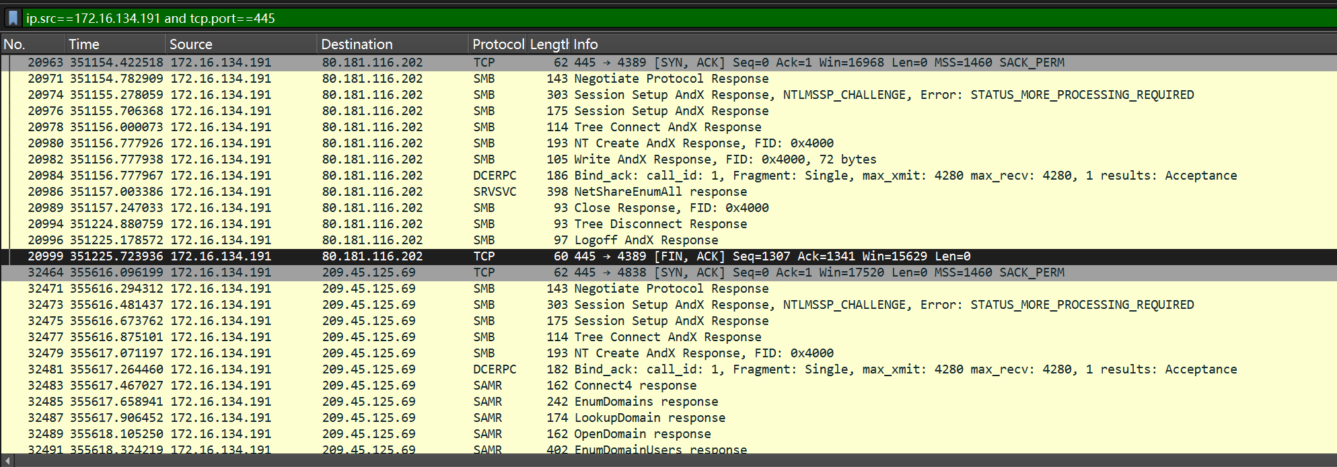This screenshot has height=467, width=1337.
Task: Select packet 20984 DCERPC Bind_ack row
Action: click(668, 176)
